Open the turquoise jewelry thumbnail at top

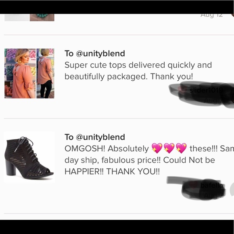click(x=42, y=17)
